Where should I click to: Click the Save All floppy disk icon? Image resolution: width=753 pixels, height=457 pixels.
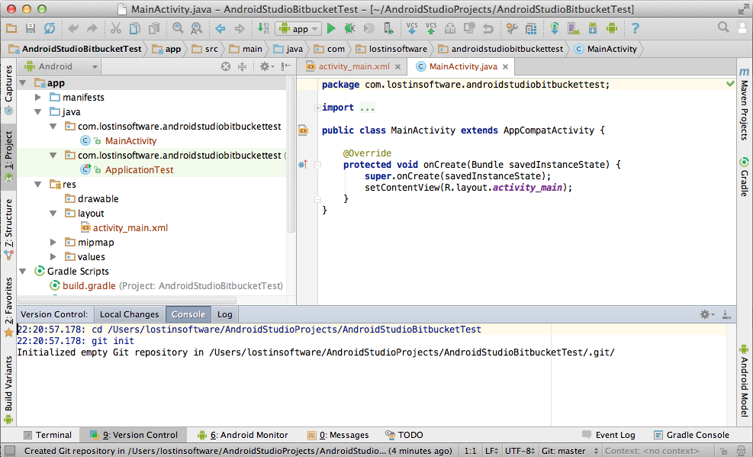[31, 28]
